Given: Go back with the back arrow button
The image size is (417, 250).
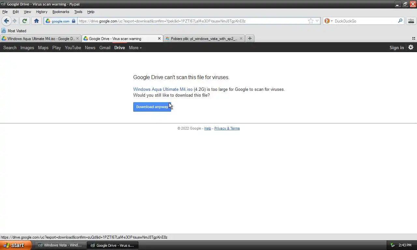Looking at the screenshot, I should pos(7,21).
